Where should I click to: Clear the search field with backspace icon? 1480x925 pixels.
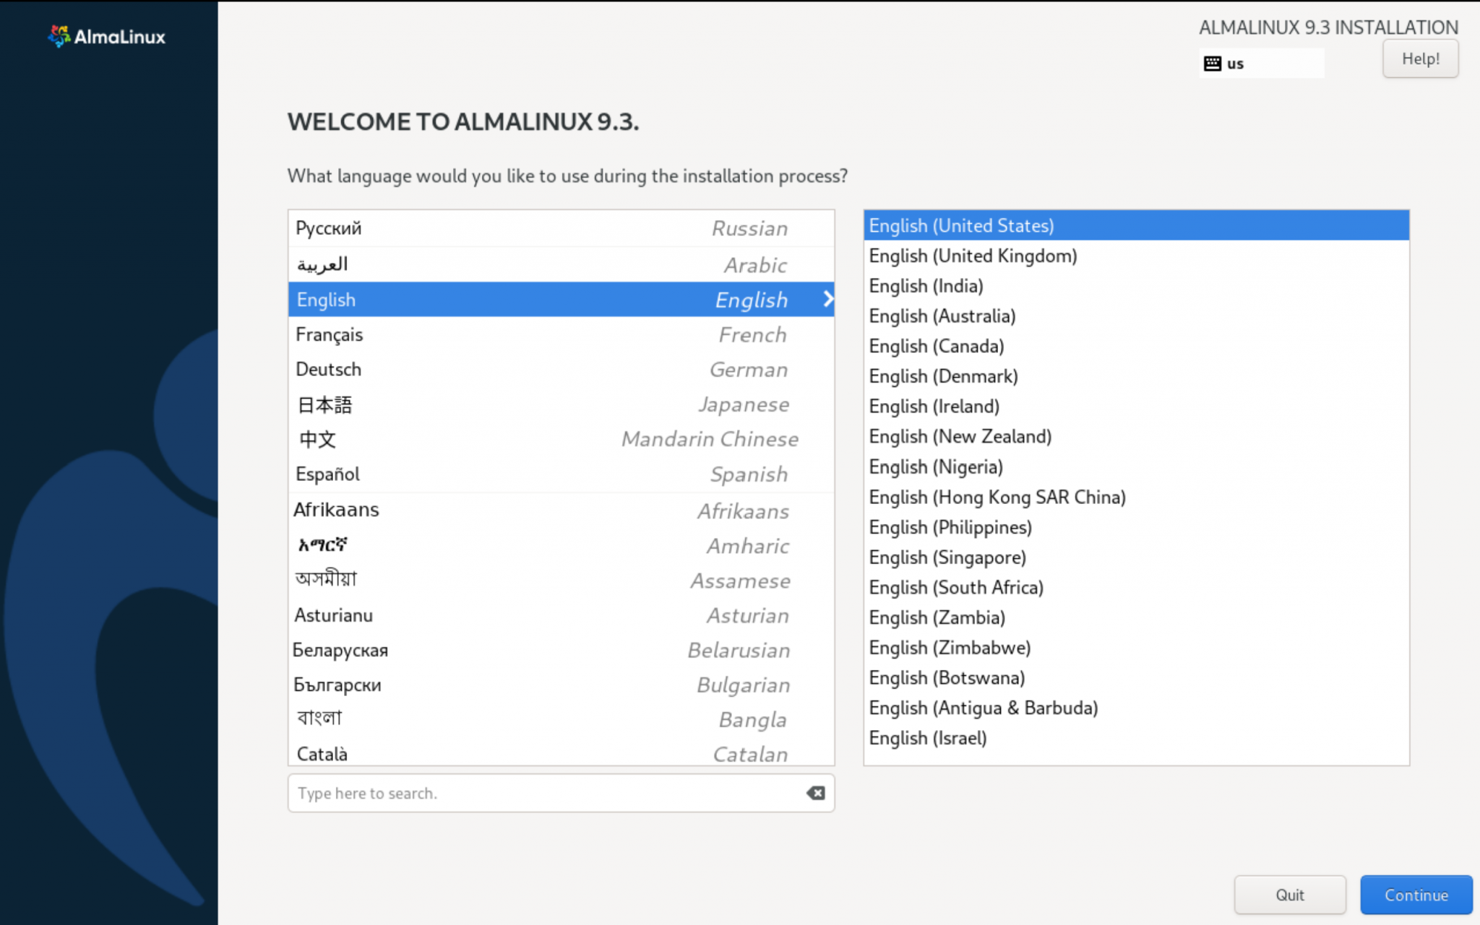pos(815,793)
